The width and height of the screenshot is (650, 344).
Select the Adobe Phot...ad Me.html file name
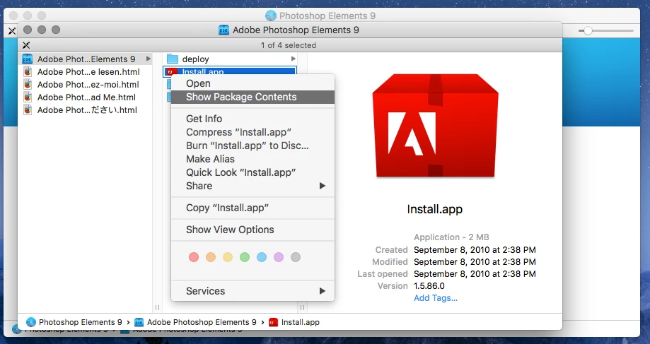tap(86, 97)
